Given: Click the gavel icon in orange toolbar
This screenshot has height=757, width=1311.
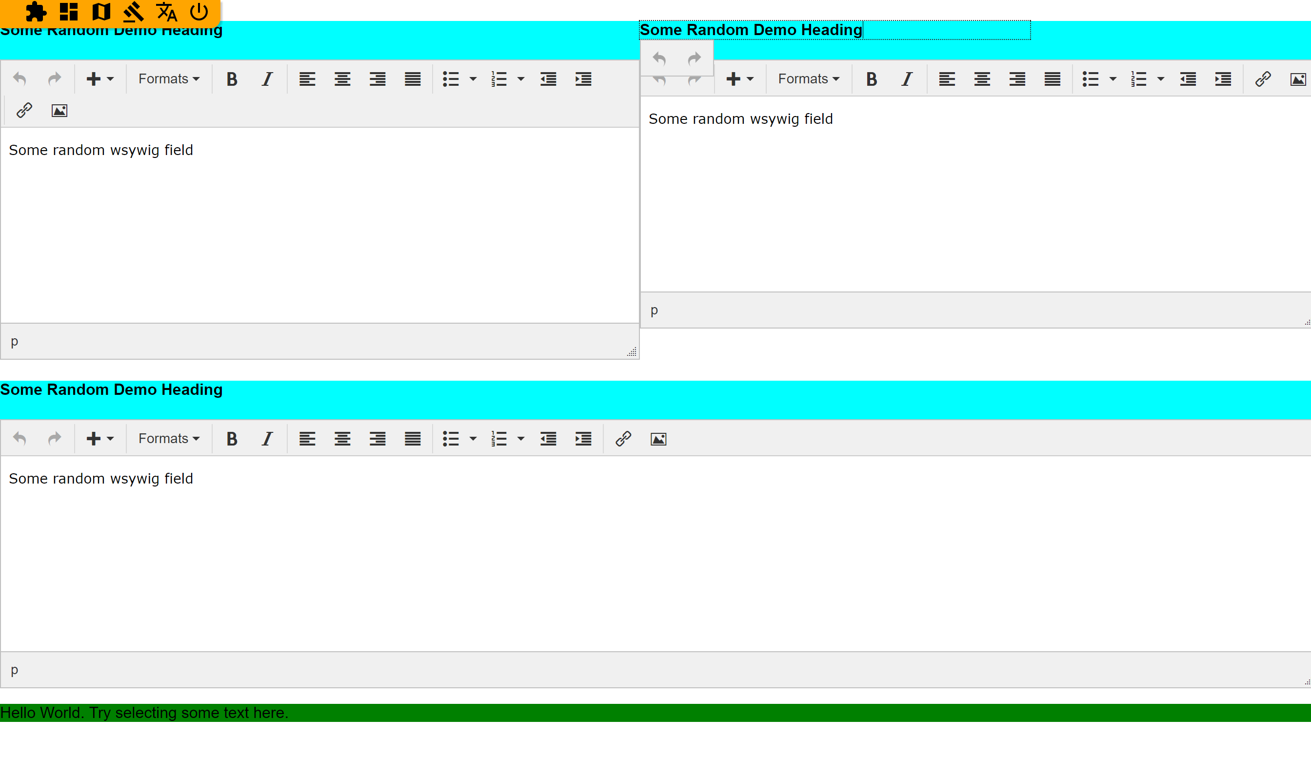Looking at the screenshot, I should pyautogui.click(x=133, y=11).
